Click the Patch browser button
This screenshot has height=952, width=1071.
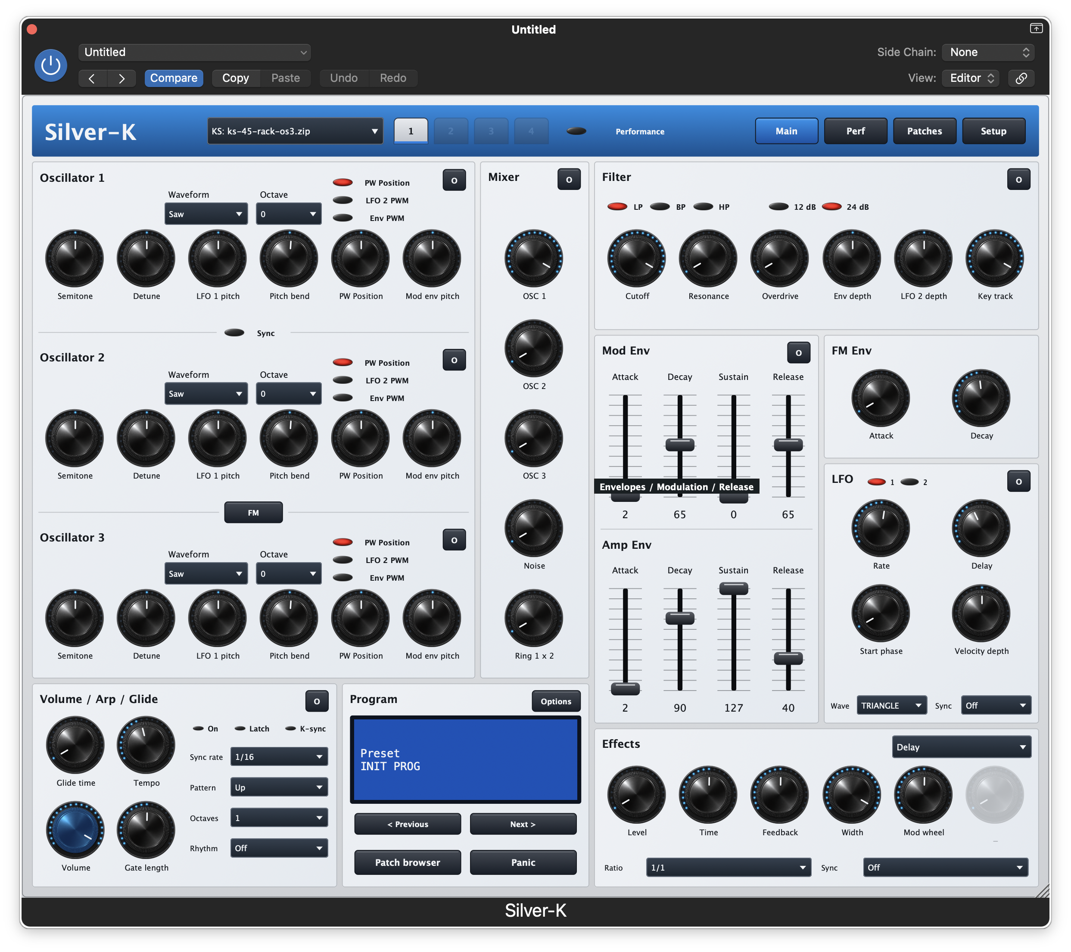point(407,862)
